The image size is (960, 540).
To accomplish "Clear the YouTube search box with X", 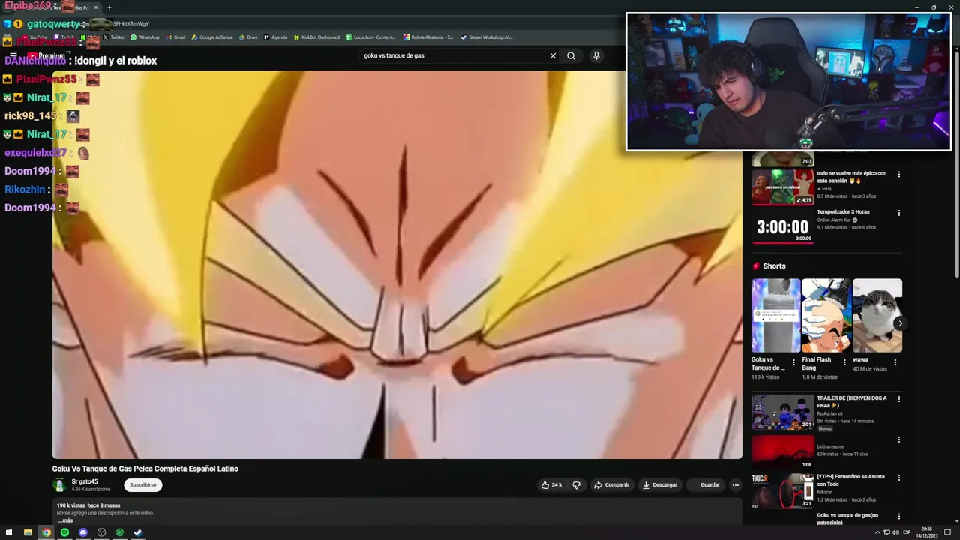I will [553, 55].
